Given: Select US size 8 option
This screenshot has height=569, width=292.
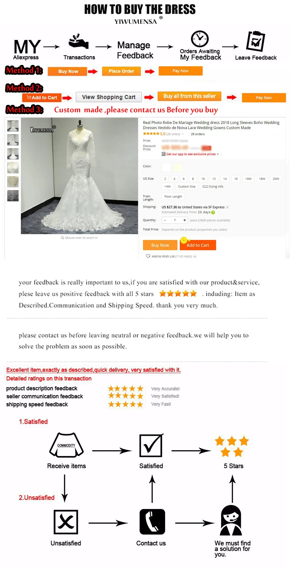Looking at the screenshot, I should point(193,179).
